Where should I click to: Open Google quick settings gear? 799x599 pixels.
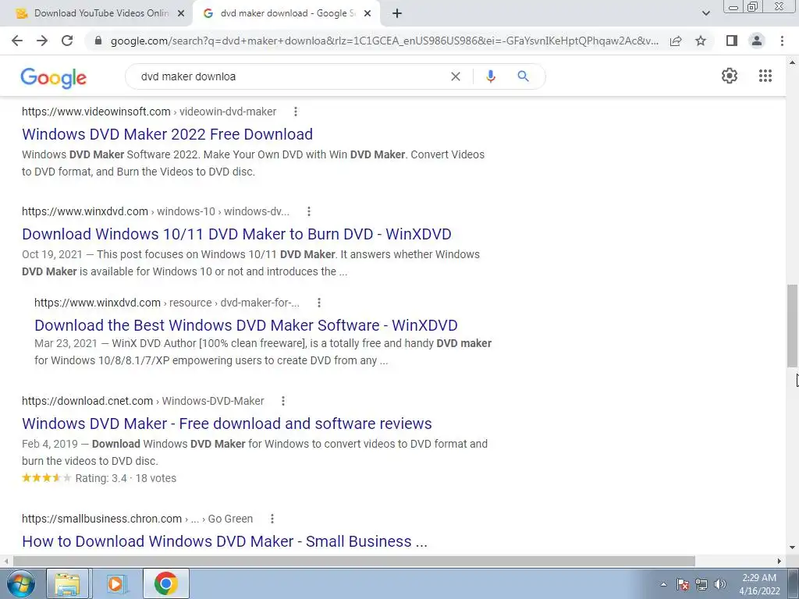click(730, 76)
